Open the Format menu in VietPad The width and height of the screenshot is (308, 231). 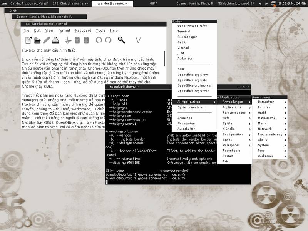(x=64, y=30)
